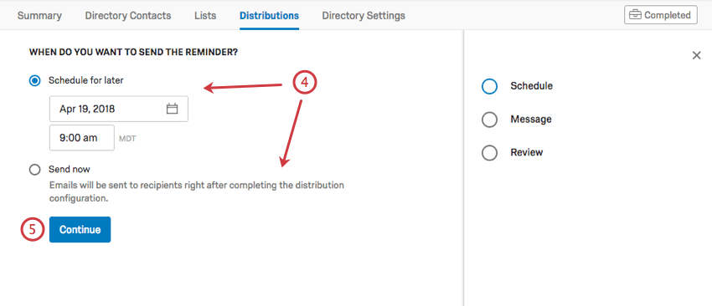Select the Send now radio button
Viewport: 712px width, 306px height.
35,170
